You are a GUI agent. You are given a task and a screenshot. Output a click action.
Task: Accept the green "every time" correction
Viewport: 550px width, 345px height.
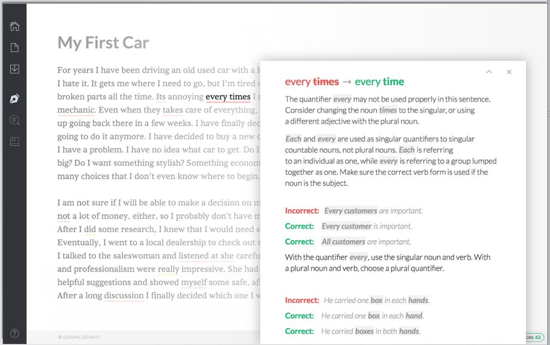pos(379,82)
